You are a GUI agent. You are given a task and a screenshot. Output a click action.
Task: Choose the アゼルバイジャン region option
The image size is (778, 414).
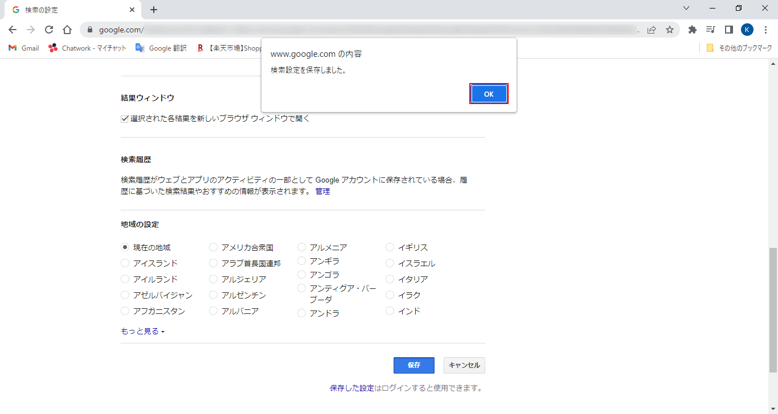pos(125,295)
